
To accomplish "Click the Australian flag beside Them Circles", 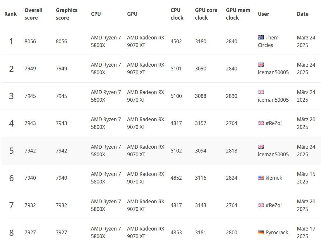I will [261, 37].
